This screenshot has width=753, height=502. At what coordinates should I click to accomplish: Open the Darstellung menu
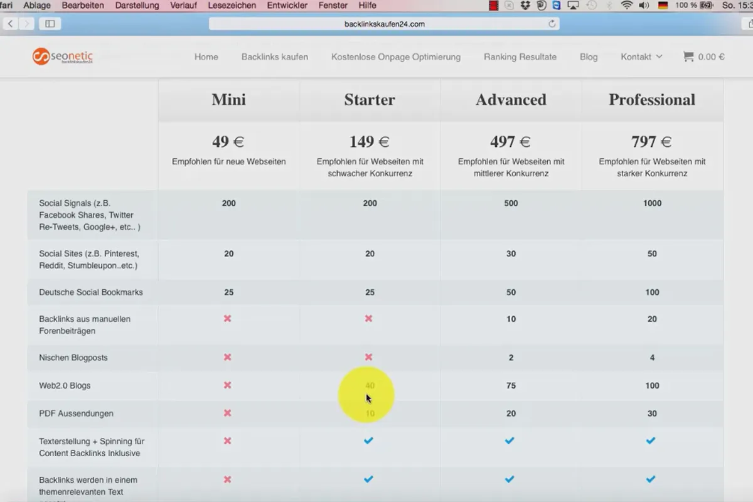point(137,5)
